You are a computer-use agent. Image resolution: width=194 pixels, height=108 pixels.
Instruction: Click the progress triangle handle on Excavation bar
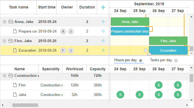click(x=149, y=54)
